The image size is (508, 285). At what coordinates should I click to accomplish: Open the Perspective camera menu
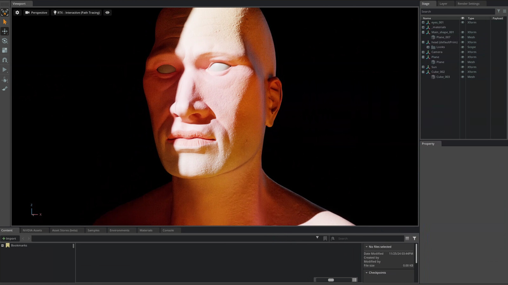36,13
